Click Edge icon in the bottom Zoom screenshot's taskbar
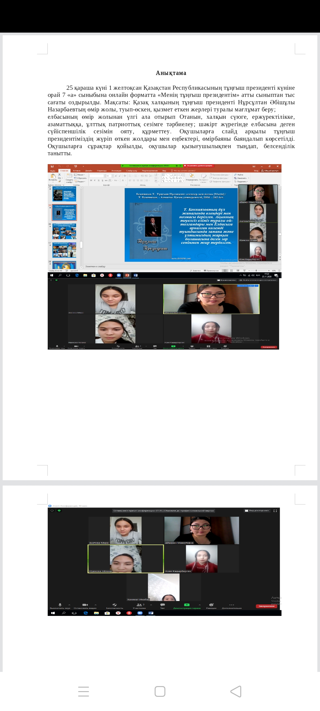The width and height of the screenshot is (320, 711). 86,613
